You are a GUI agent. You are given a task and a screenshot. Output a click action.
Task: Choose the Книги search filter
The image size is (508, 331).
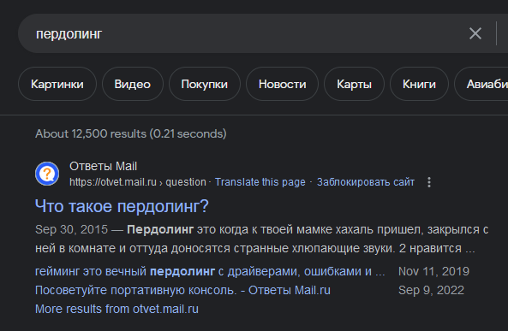(419, 84)
